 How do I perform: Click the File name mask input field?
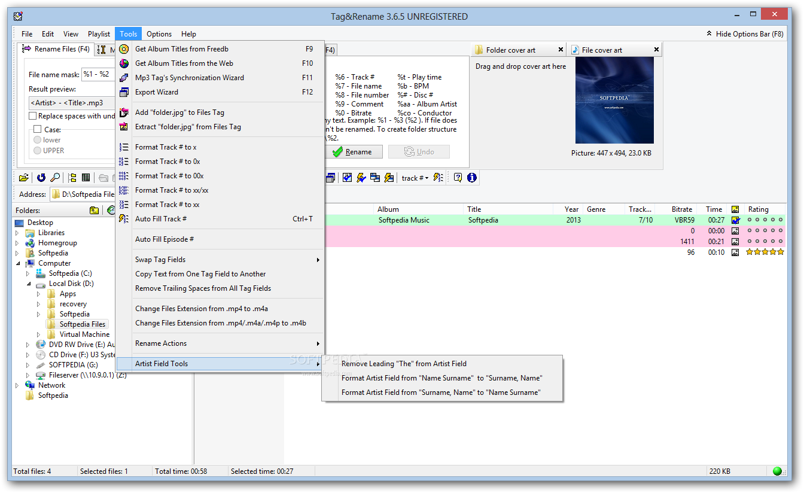pos(98,75)
